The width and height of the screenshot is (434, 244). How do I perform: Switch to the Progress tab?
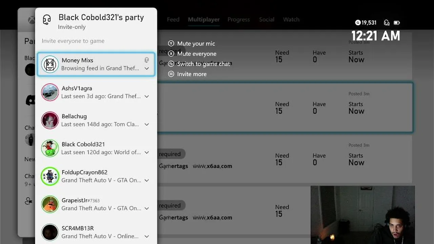239,20
